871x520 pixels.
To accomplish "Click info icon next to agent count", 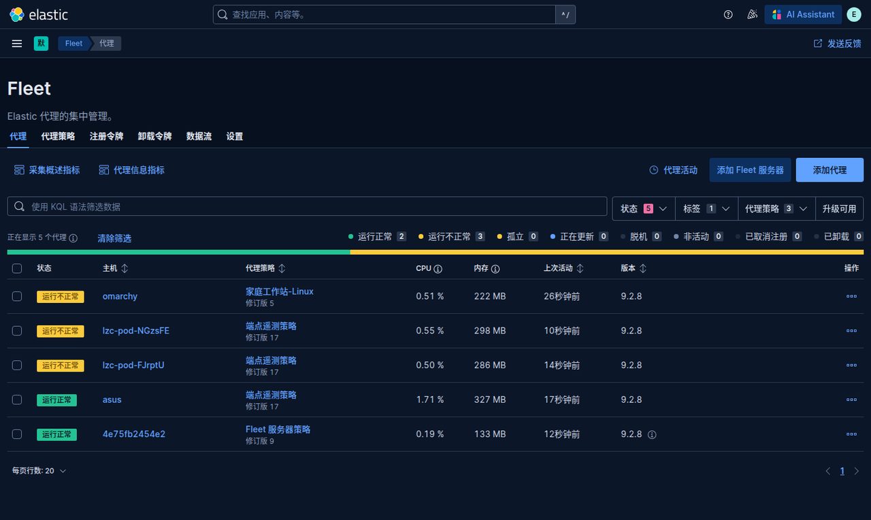I will tap(73, 238).
